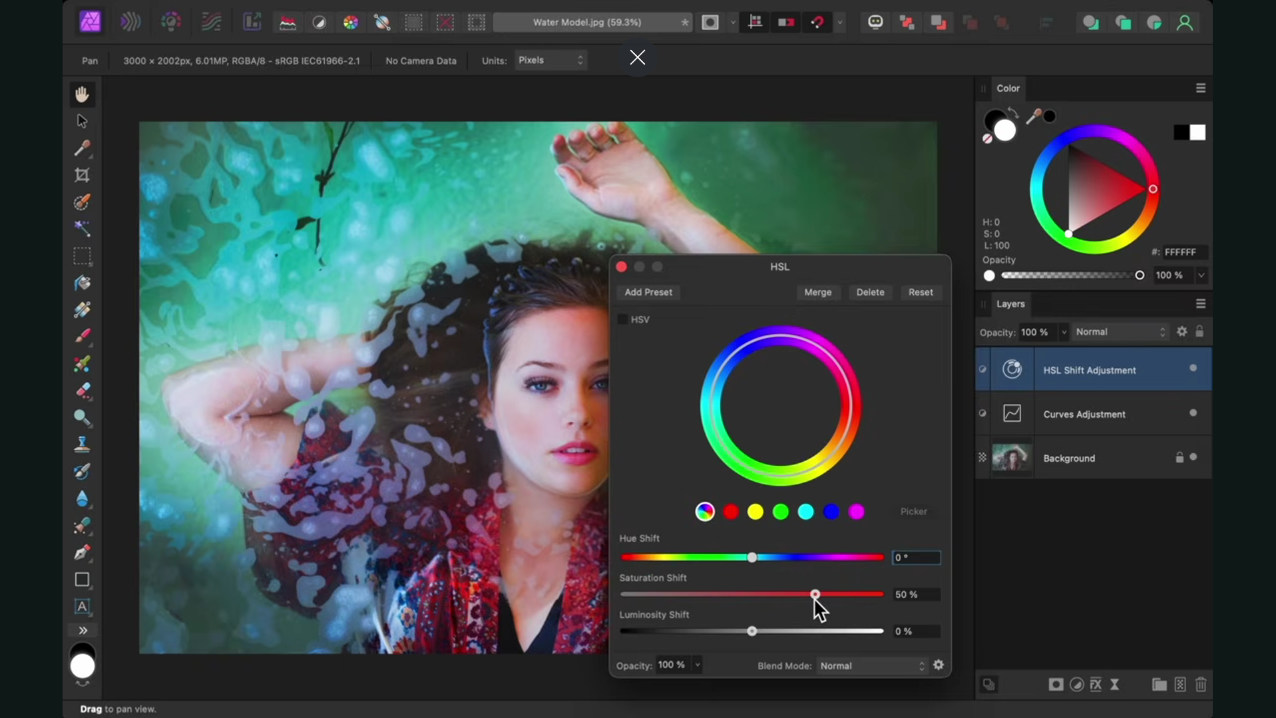Delete layer using the trash icon
This screenshot has height=718, width=1276.
(1201, 684)
